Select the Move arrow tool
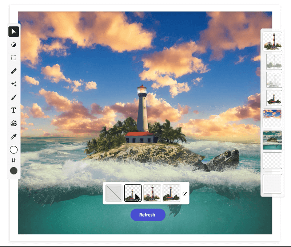 [13, 32]
